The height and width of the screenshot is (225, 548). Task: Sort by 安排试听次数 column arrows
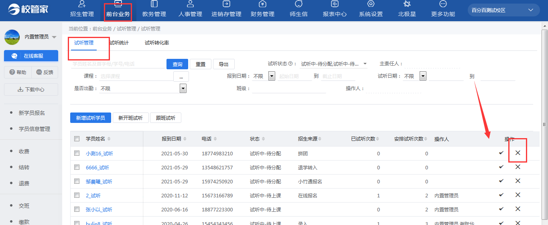[426, 139]
